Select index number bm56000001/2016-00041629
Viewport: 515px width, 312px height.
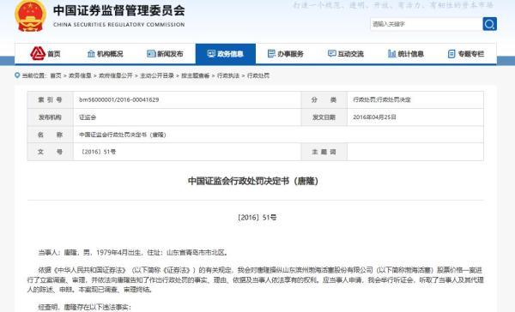point(119,99)
